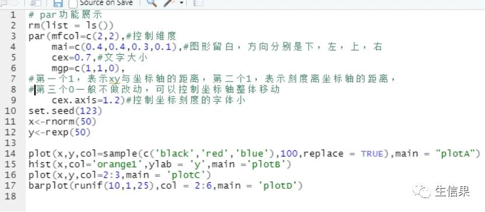
Task: Place cursor on set.seed(123) line
Action: [65, 111]
